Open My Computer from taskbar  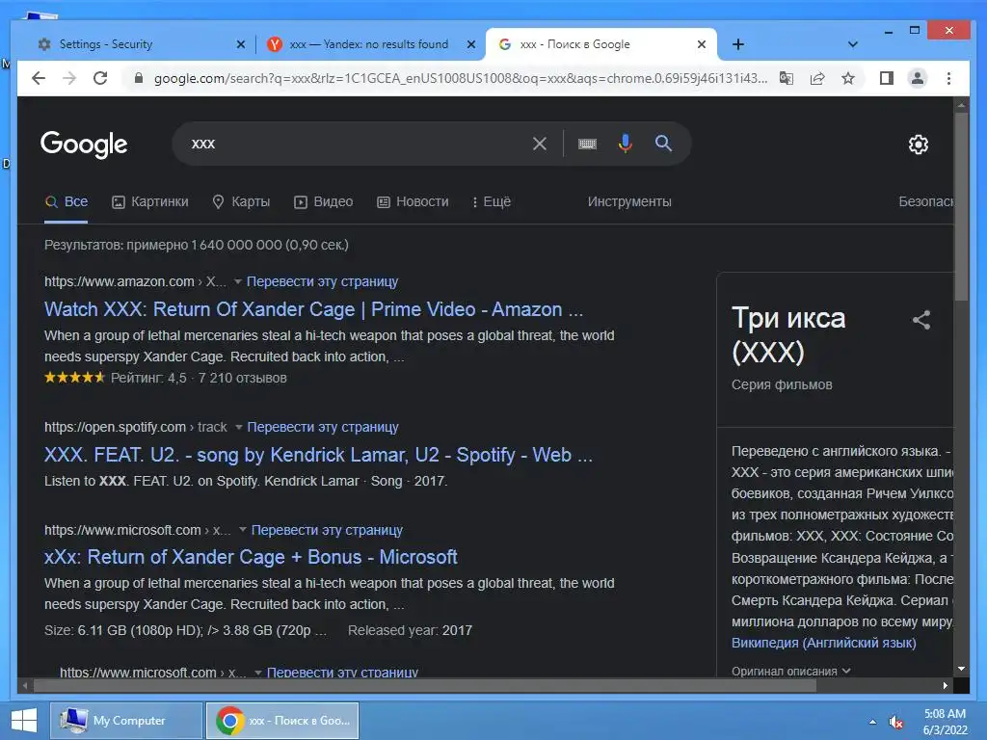tap(126, 721)
